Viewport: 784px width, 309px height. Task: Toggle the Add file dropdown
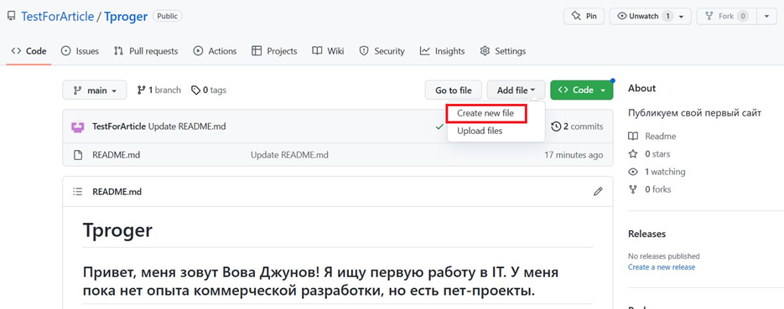517,90
